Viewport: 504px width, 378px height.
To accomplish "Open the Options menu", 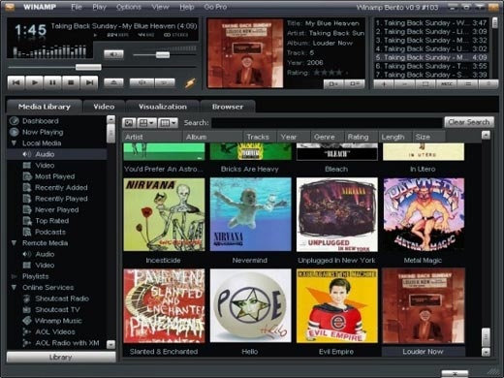I will click(129, 7).
